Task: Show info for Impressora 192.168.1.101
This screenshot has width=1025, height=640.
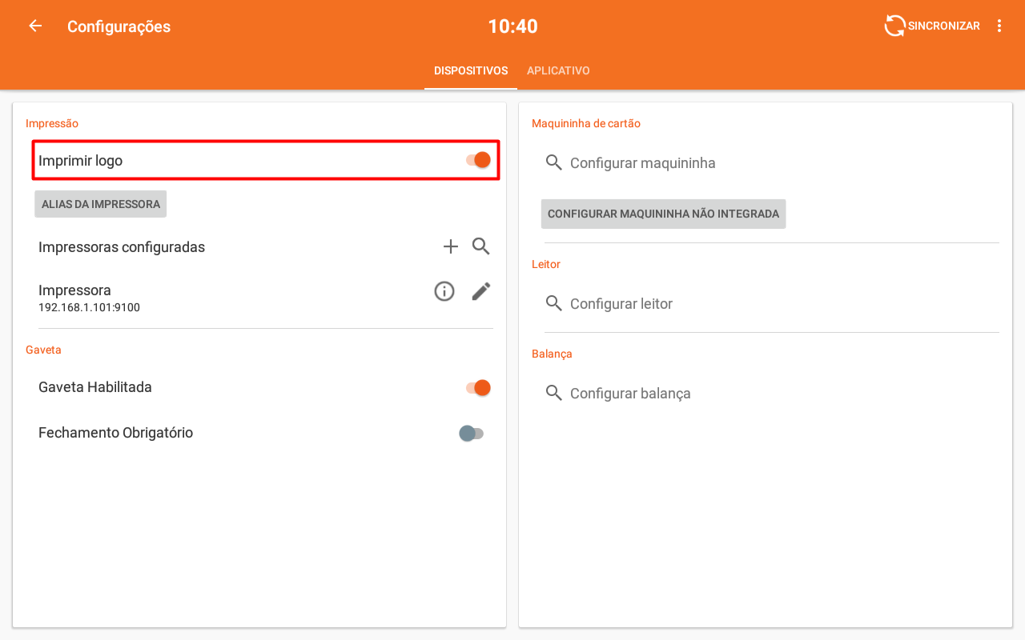Action: 444,291
